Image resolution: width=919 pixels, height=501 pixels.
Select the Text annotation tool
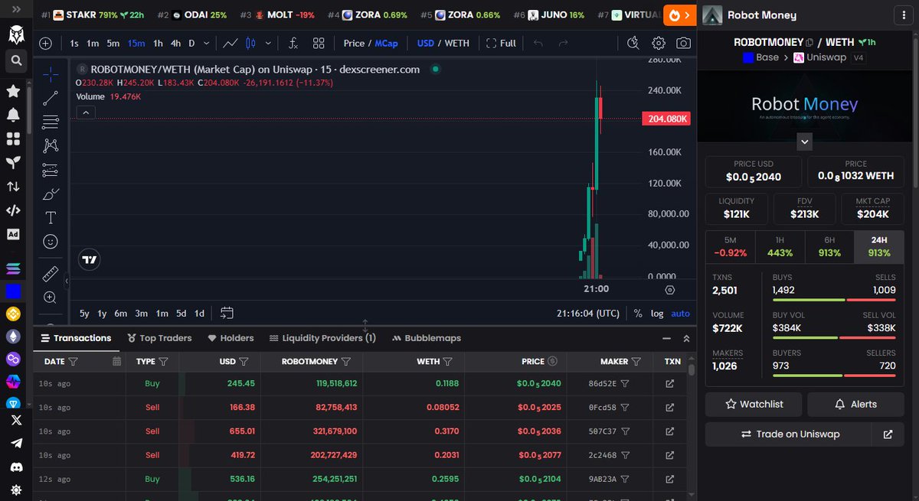[x=51, y=217]
